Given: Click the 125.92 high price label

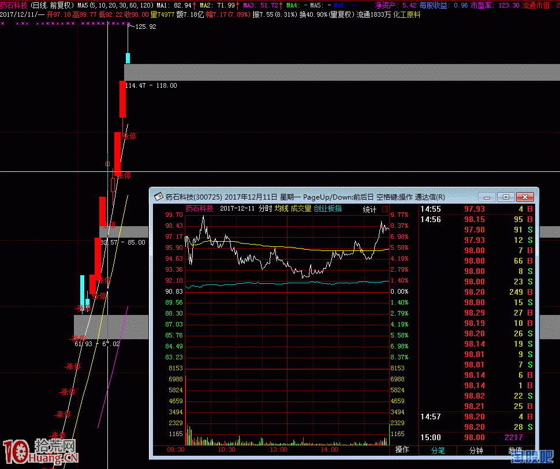Looking at the screenshot, I should click(145, 27).
